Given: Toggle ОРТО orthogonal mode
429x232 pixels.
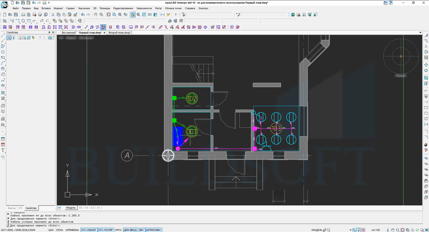Looking at the screenshot, I should click(118, 230).
